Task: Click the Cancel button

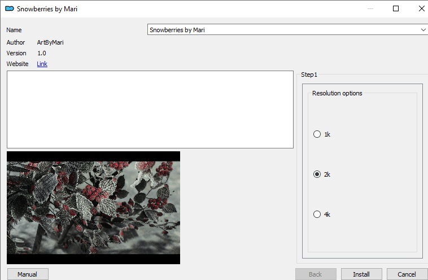Action: coord(407,274)
